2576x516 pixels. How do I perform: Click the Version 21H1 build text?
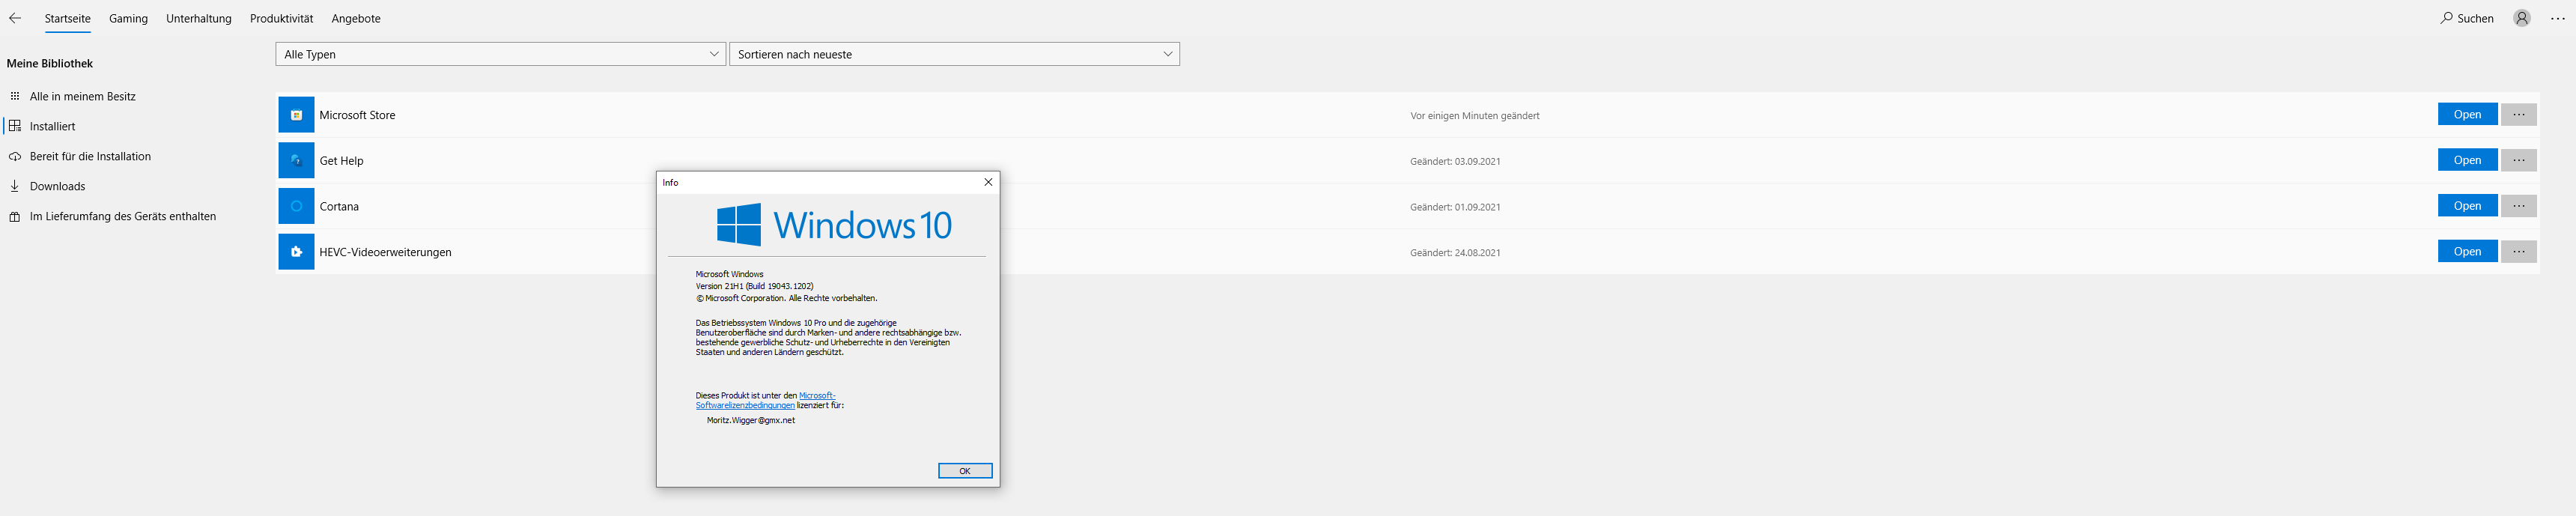click(x=754, y=286)
